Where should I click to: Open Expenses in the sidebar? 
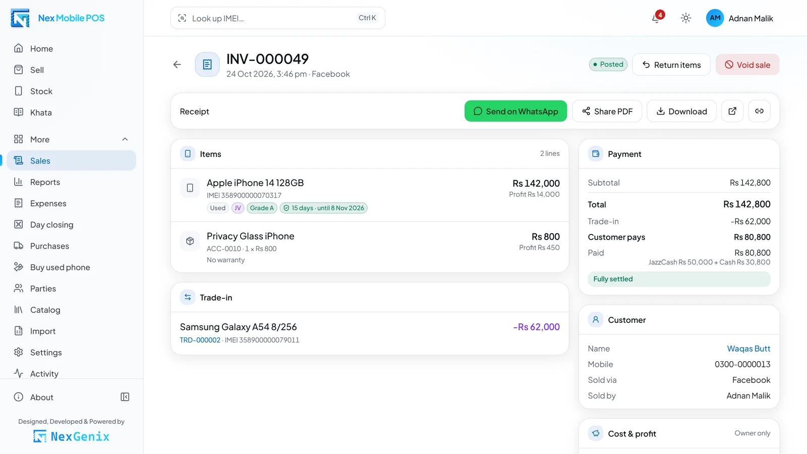pos(72,203)
